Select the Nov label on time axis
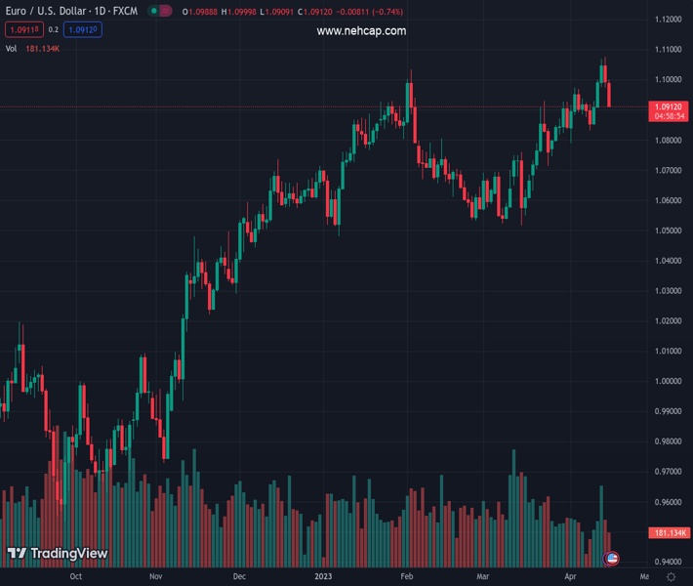Screen dimensions: 693x586 [x=155, y=577]
